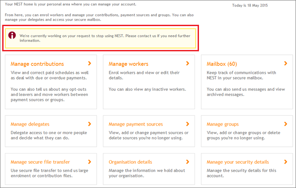This screenshot has width=296, height=188.
Task: Select Manage payment sources heading
Action: 136,124
